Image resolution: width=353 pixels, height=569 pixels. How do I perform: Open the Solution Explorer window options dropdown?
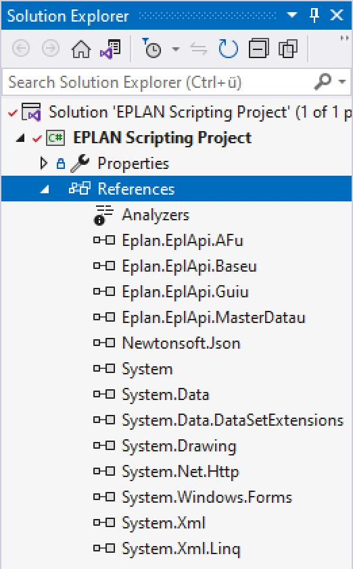[x=292, y=15]
